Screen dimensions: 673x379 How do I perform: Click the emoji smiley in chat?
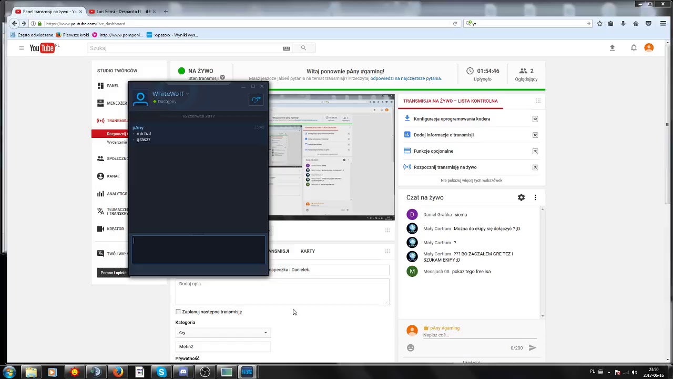[411, 348]
